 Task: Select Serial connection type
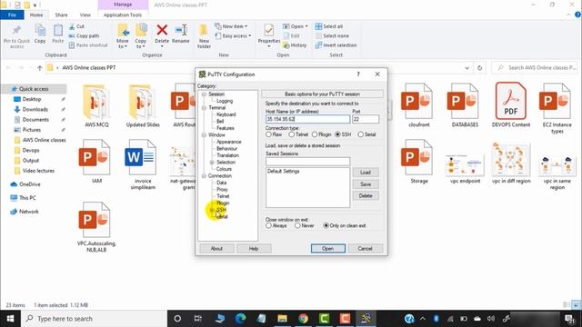[x=360, y=134]
